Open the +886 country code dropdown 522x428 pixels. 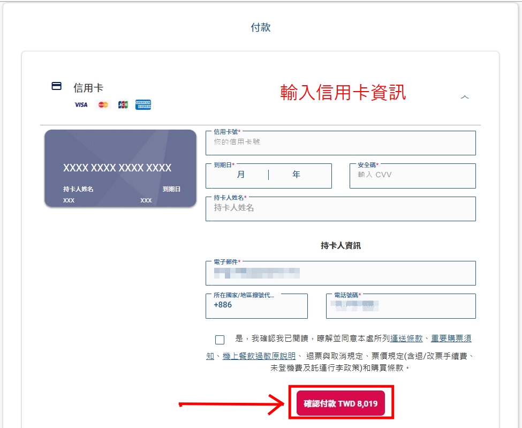coord(256,305)
